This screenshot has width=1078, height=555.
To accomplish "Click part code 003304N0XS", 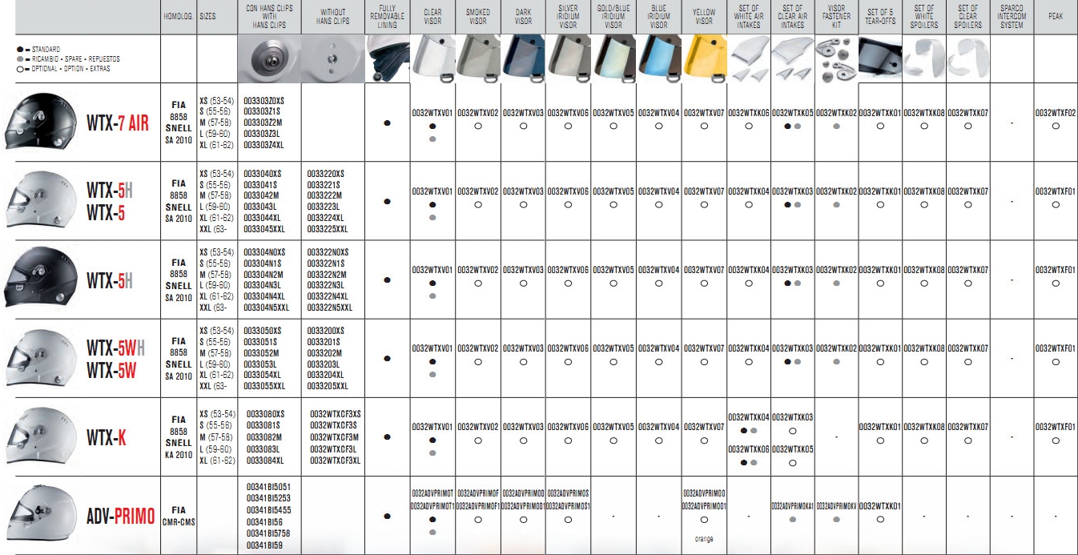I will [265, 251].
